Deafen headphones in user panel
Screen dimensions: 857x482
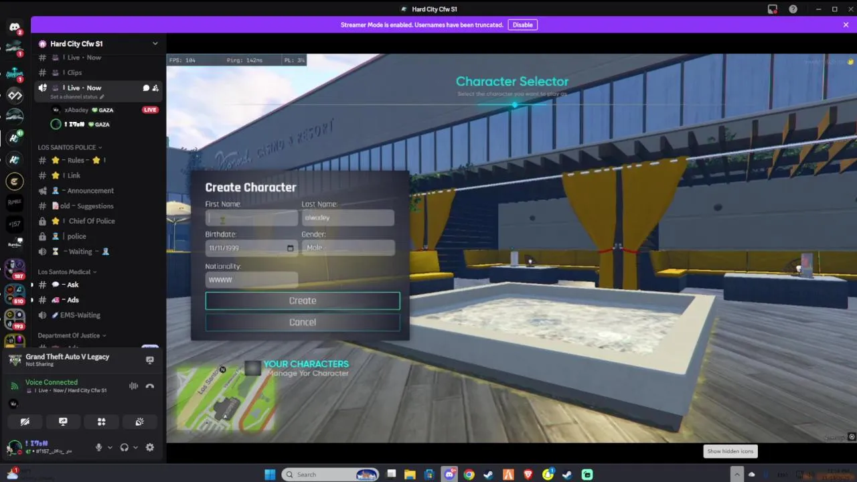coord(124,447)
